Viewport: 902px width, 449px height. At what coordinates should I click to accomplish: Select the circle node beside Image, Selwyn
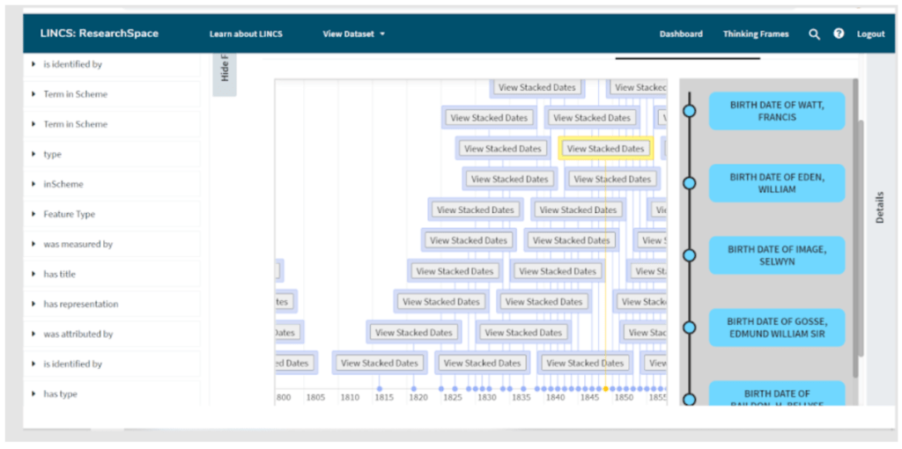(x=690, y=255)
